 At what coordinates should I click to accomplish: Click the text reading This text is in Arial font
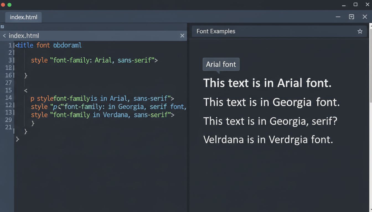(267, 83)
